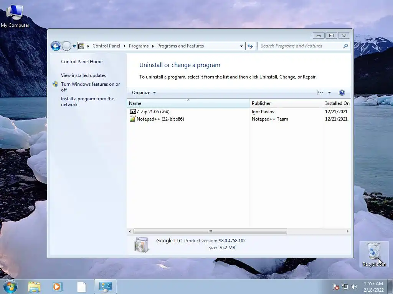Minimize the Programs and Features window
Screen dimensions: 393x294
319,36
